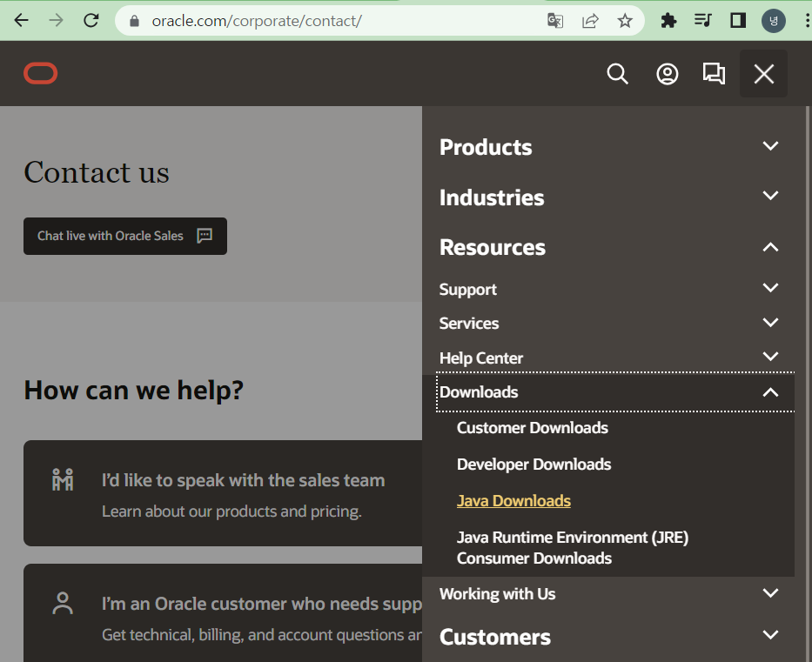Image resolution: width=812 pixels, height=662 pixels.
Task: Collapse the Resources chevron
Action: [770, 247]
